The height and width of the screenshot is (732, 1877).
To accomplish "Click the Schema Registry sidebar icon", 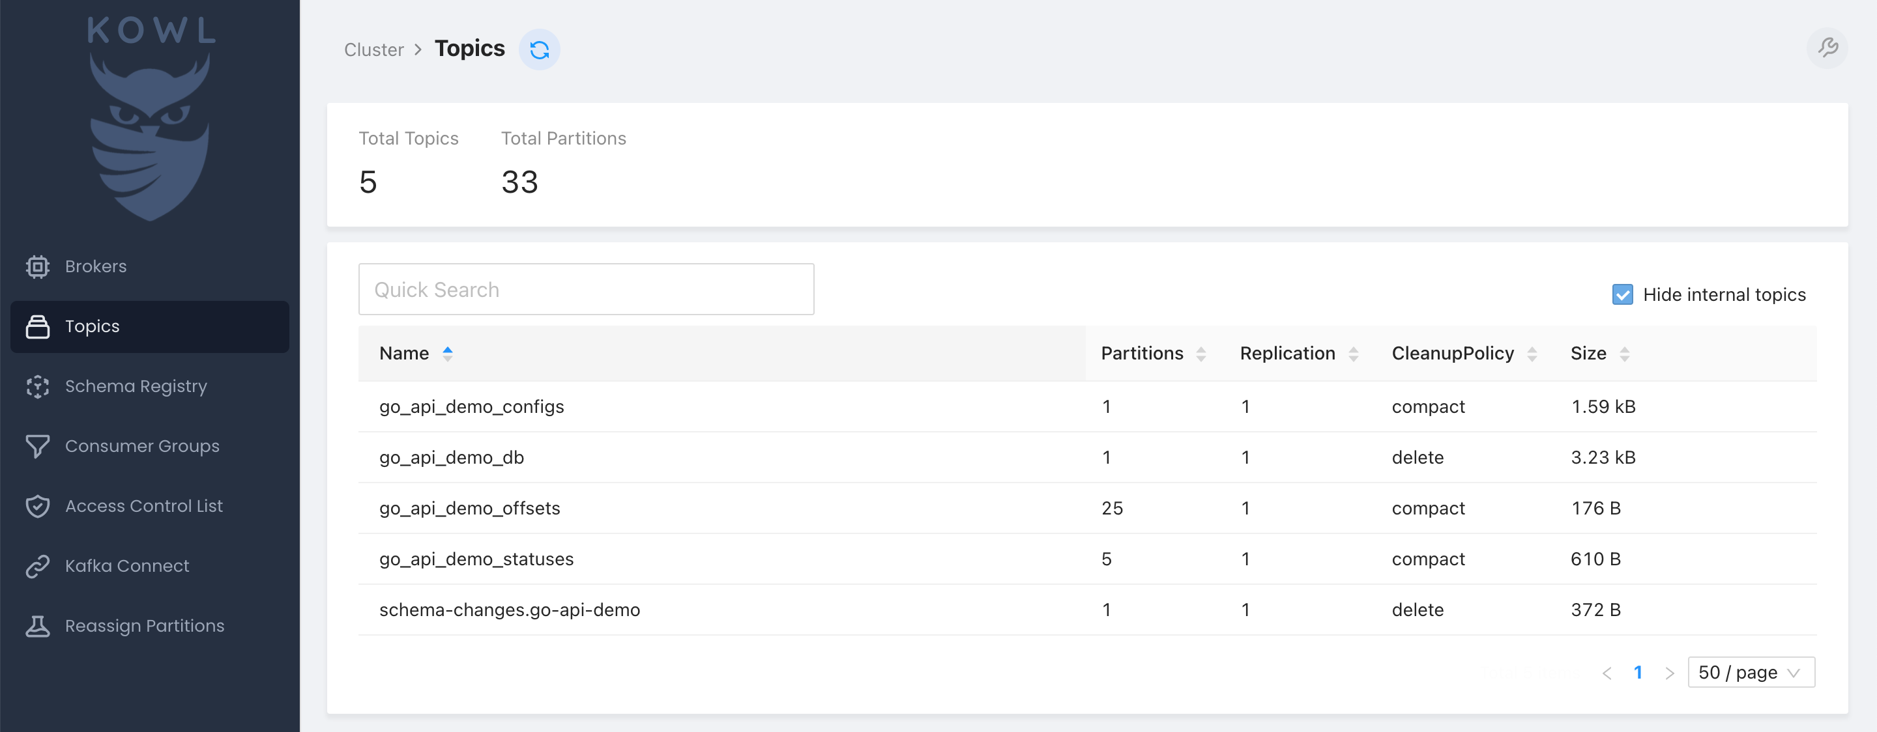I will pyautogui.click(x=37, y=386).
